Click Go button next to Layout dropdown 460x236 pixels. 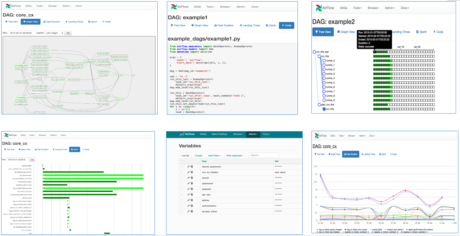click(68, 33)
